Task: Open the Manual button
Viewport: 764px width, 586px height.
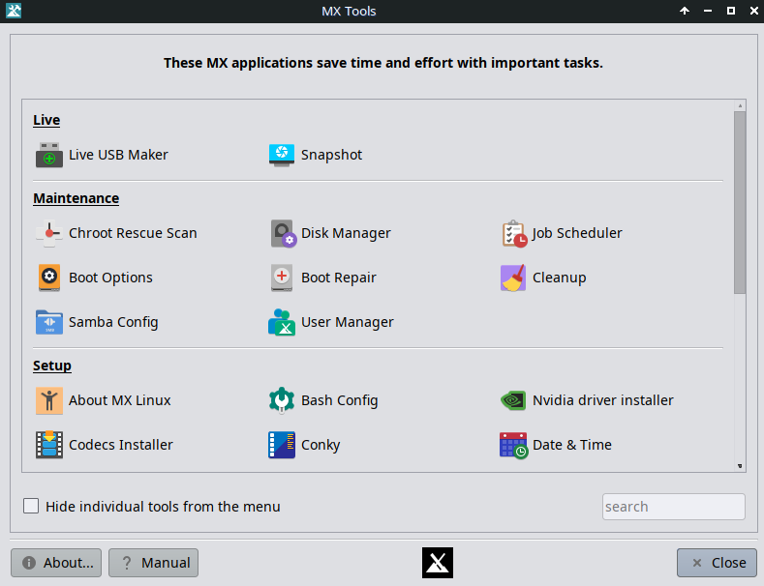Action: [x=154, y=563]
